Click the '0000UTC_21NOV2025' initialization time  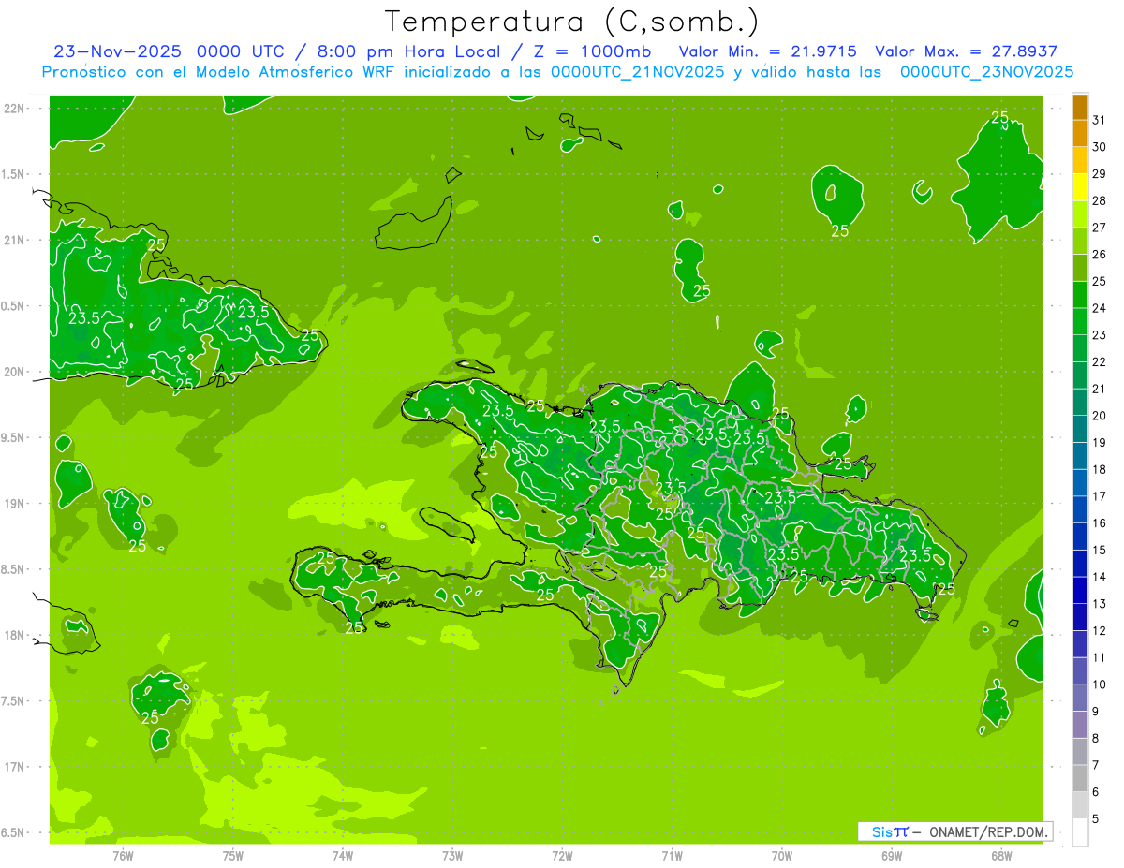click(638, 72)
